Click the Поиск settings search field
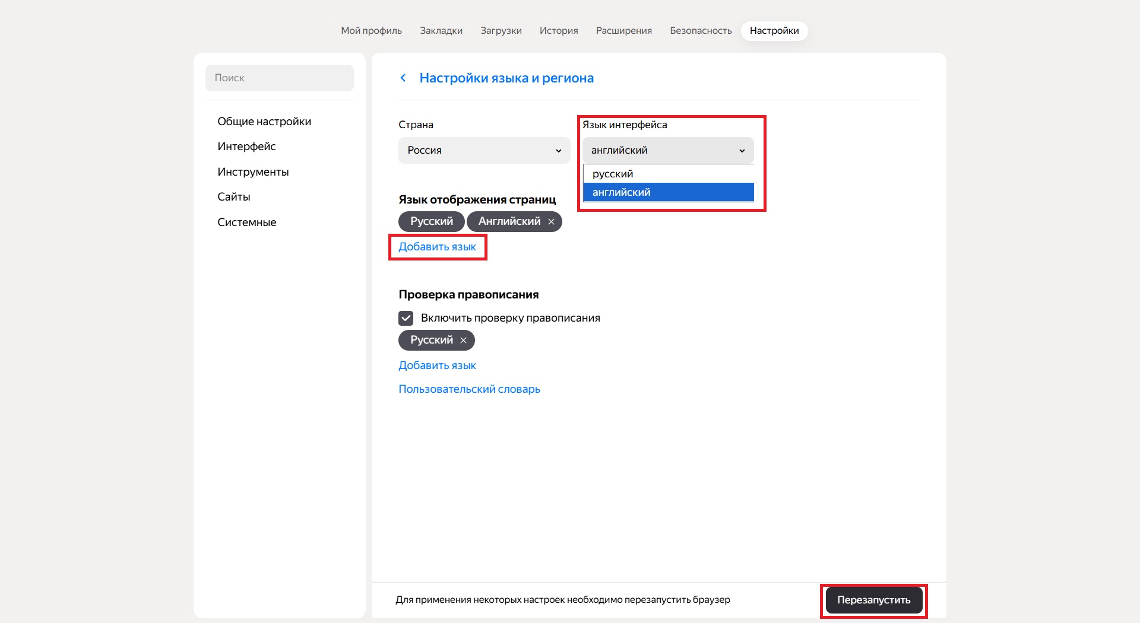Viewport: 1140px width, 623px height. click(x=279, y=78)
